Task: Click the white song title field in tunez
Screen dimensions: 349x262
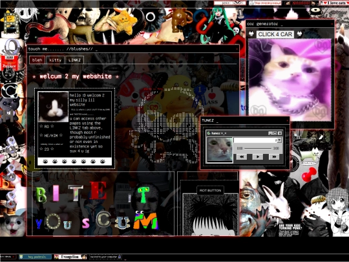Action: pyautogui.click(x=255, y=140)
